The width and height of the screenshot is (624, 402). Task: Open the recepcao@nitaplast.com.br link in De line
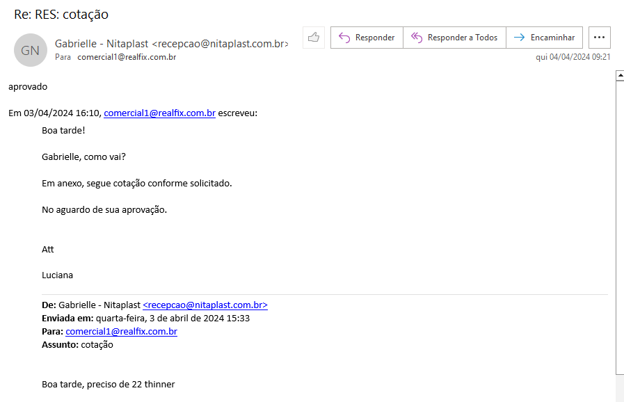click(205, 305)
